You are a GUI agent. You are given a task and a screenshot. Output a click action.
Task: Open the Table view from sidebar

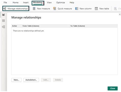pos(4,21)
